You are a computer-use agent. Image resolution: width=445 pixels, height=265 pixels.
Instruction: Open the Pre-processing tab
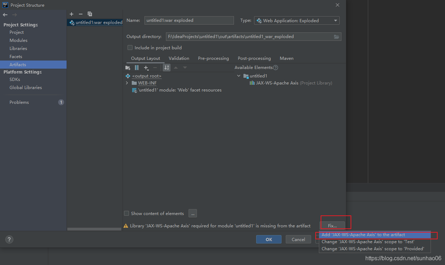[x=214, y=58]
